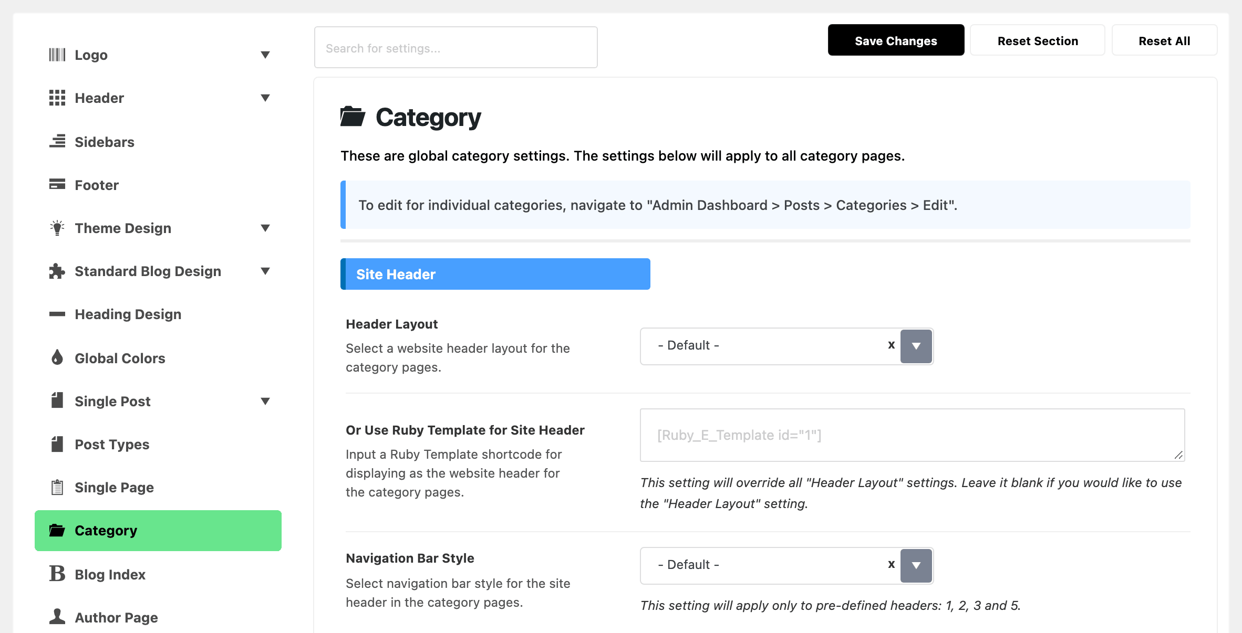The image size is (1242, 633).
Task: Open Global Colors settings
Action: [158, 358]
